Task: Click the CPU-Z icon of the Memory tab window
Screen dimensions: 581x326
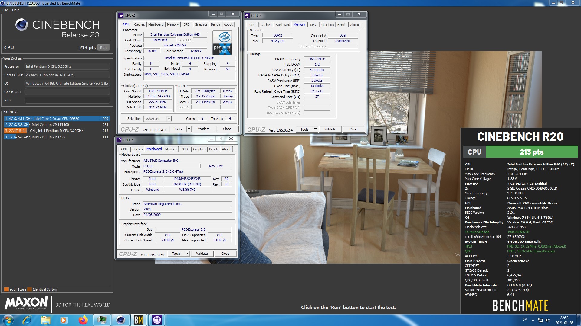Action: point(247,15)
